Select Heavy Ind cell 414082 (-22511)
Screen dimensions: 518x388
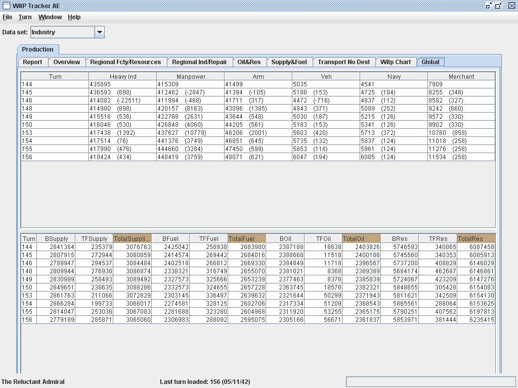click(122, 101)
